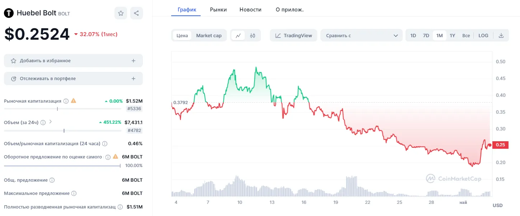Open the Рынки tab

[x=218, y=10]
